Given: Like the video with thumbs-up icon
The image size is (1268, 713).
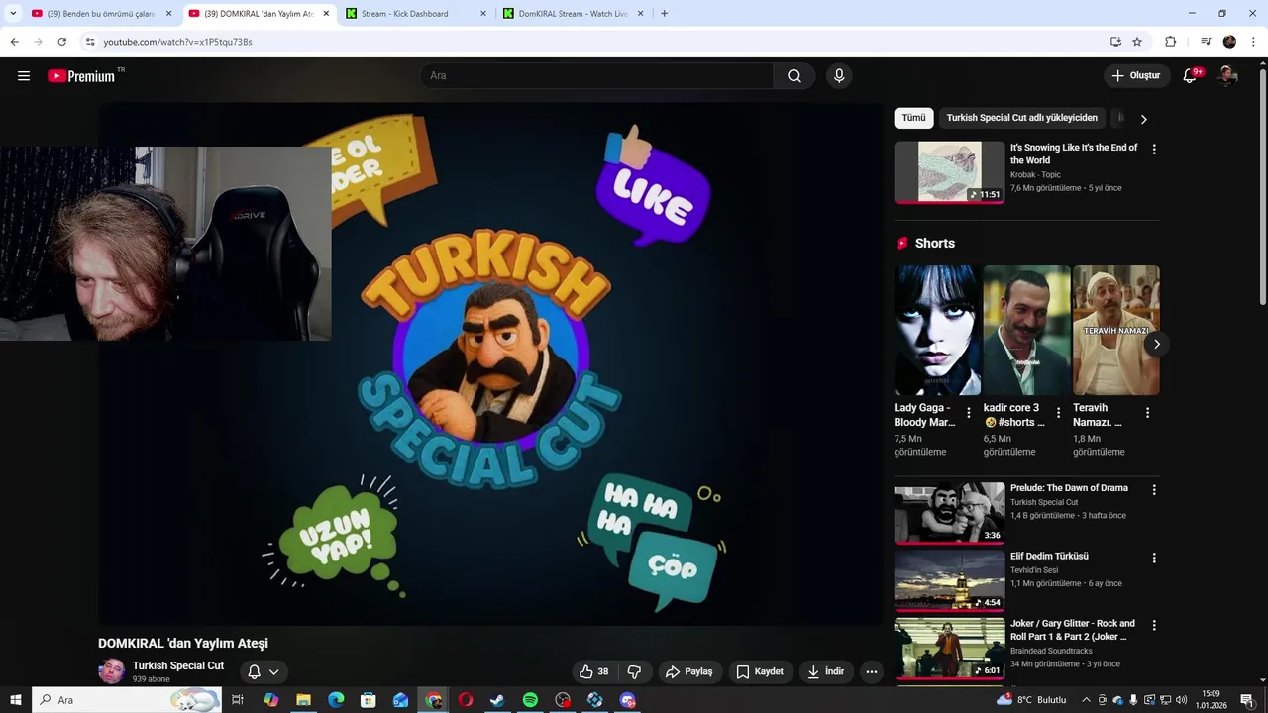Looking at the screenshot, I should coord(594,671).
